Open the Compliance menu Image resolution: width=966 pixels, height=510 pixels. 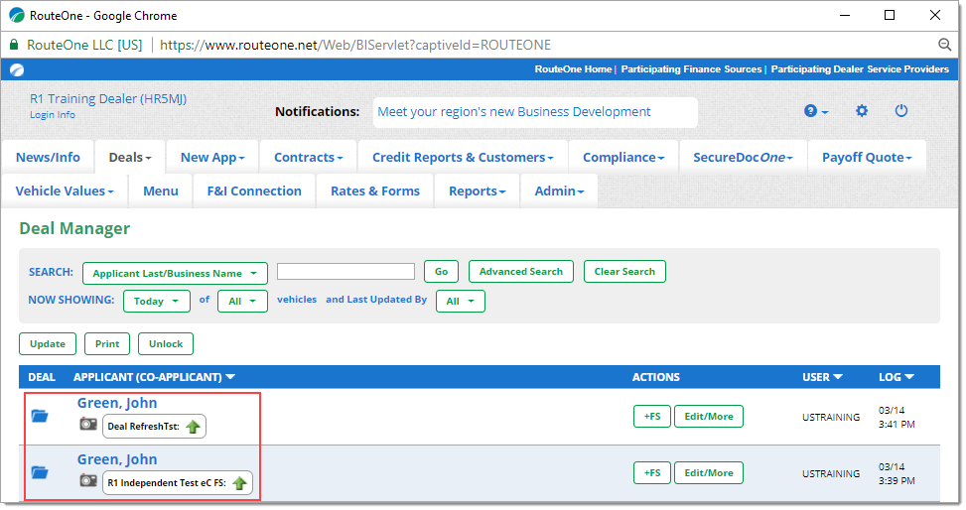[x=623, y=157]
